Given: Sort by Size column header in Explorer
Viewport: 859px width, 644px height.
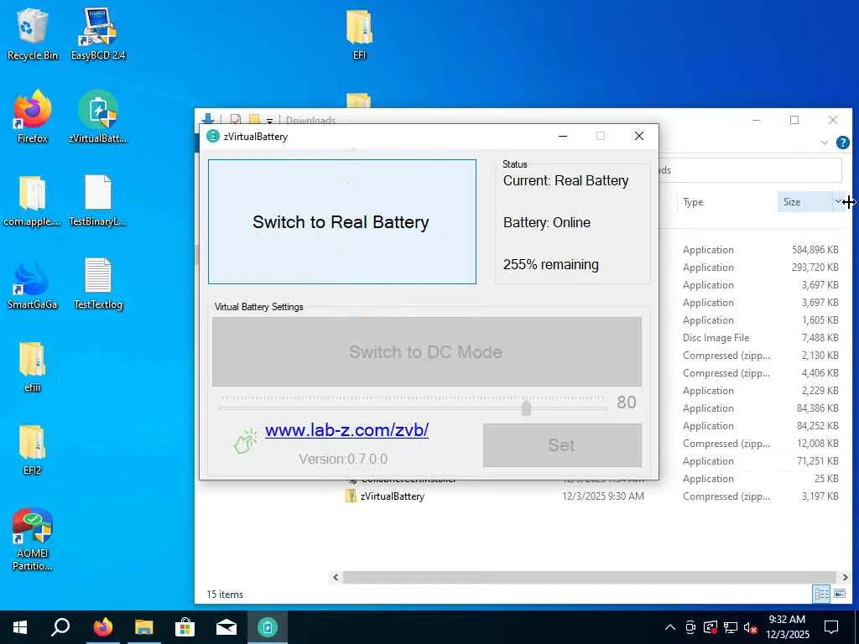Looking at the screenshot, I should (x=804, y=201).
